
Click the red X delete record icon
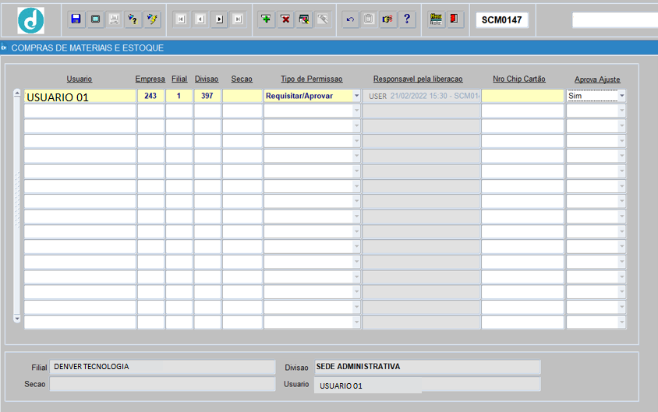[x=285, y=19]
